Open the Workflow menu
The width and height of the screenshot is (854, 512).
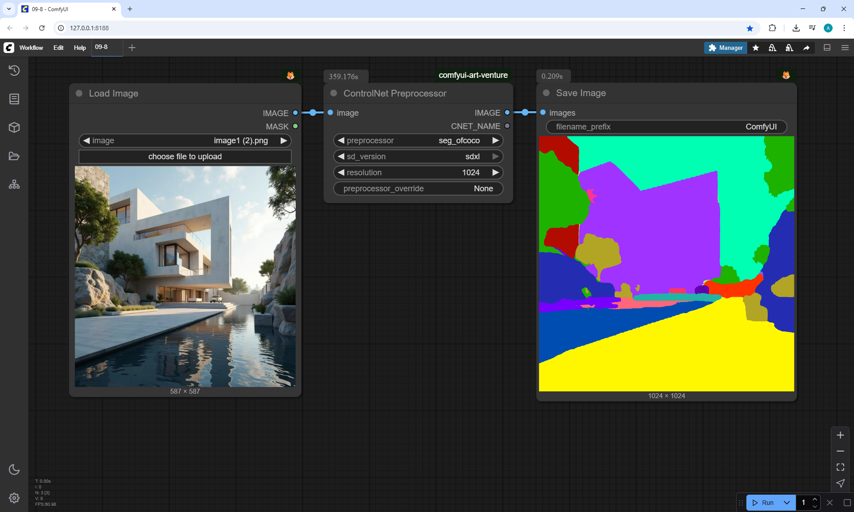[x=31, y=48]
